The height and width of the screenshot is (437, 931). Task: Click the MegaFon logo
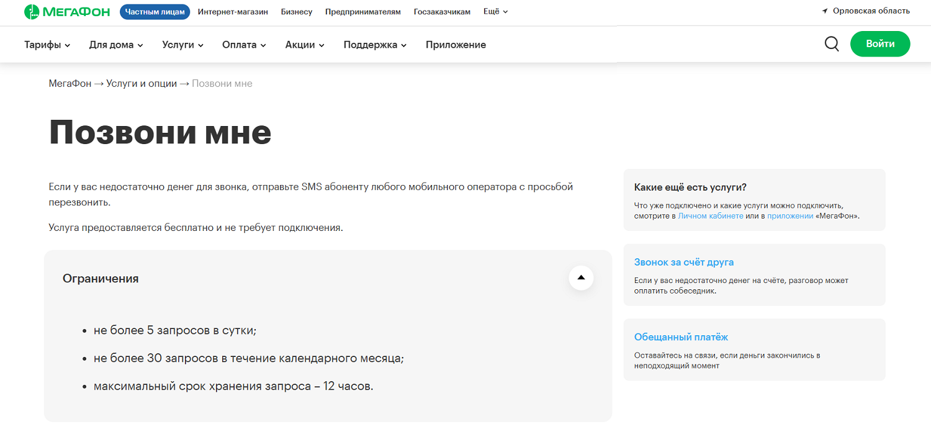tap(68, 12)
